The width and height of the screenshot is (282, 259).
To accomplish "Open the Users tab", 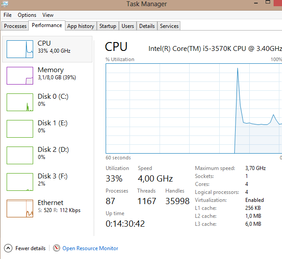I will click(128, 26).
